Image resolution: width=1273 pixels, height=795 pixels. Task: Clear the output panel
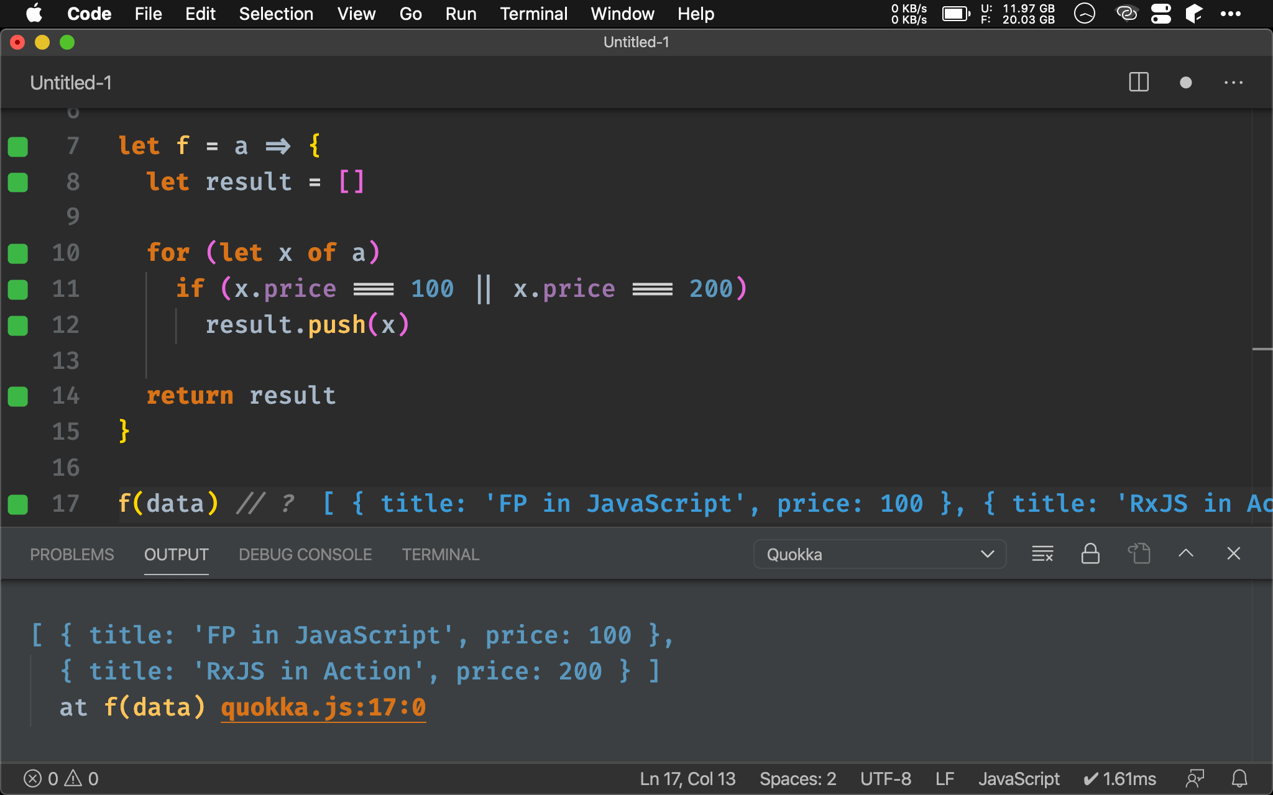pyautogui.click(x=1042, y=553)
